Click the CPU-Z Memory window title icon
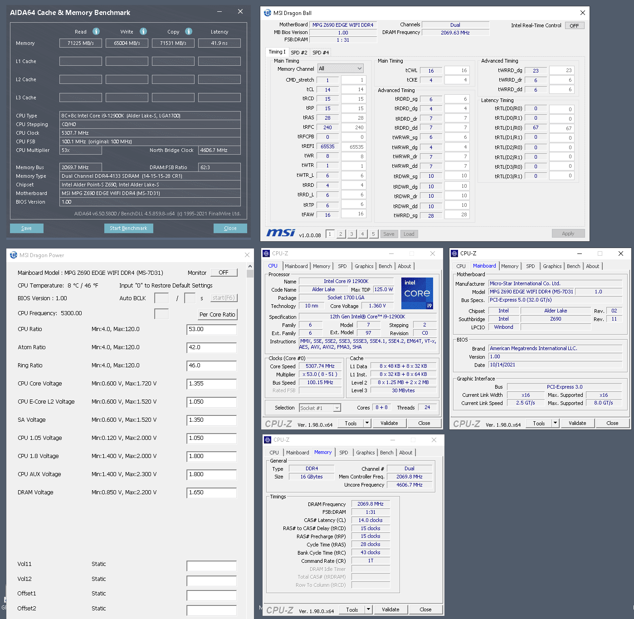 268,440
